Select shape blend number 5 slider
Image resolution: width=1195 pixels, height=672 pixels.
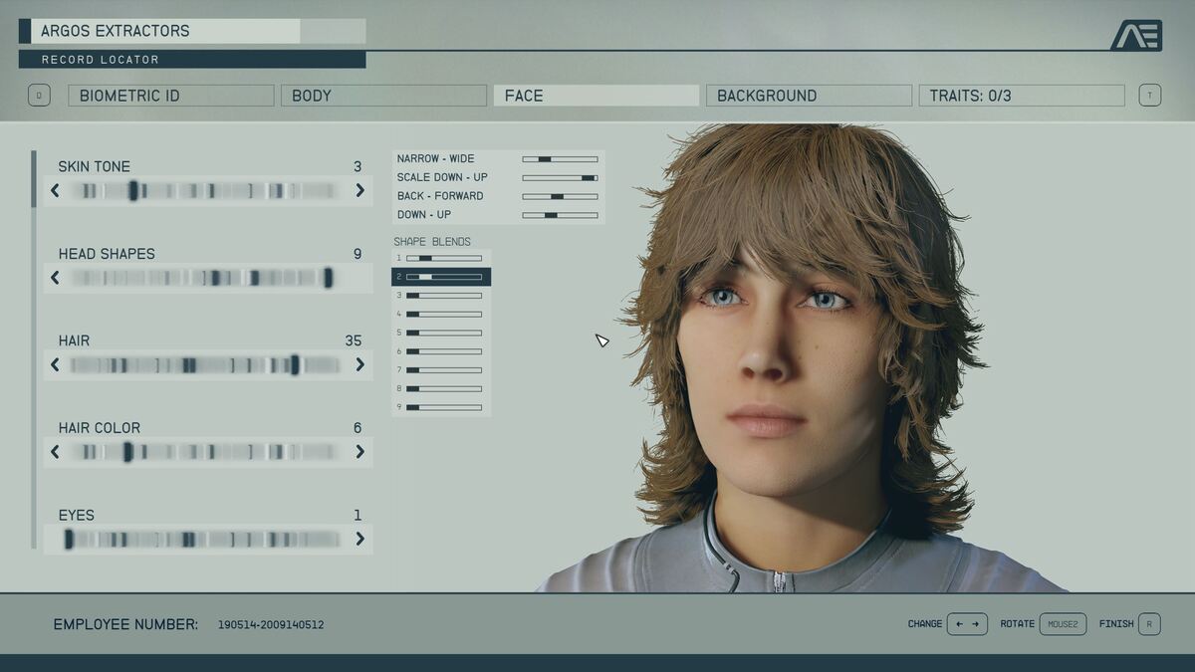click(444, 333)
